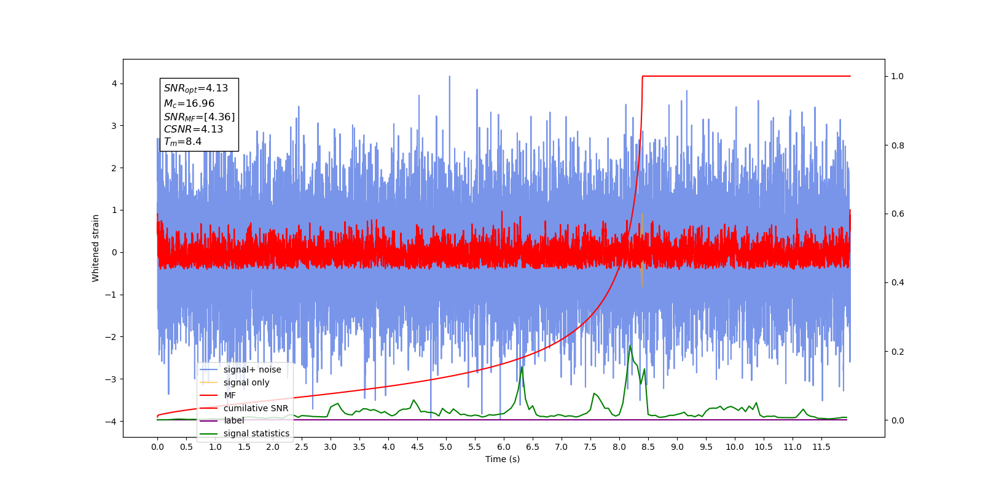This screenshot has height=491, width=983.
Task: Click the SNRopt=4.13 annotation text
Action: click(x=196, y=88)
